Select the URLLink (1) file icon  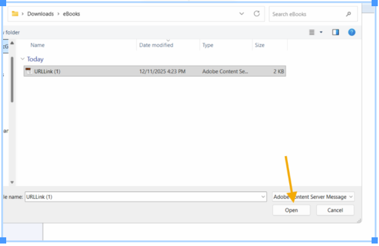pyautogui.click(x=28, y=71)
